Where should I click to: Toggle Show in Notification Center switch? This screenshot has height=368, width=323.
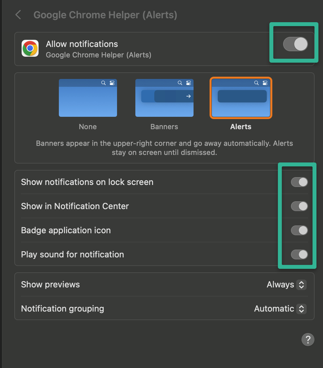(299, 206)
